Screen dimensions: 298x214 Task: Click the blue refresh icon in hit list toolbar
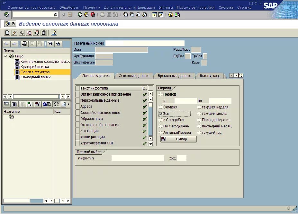pyautogui.click(x=47, y=104)
